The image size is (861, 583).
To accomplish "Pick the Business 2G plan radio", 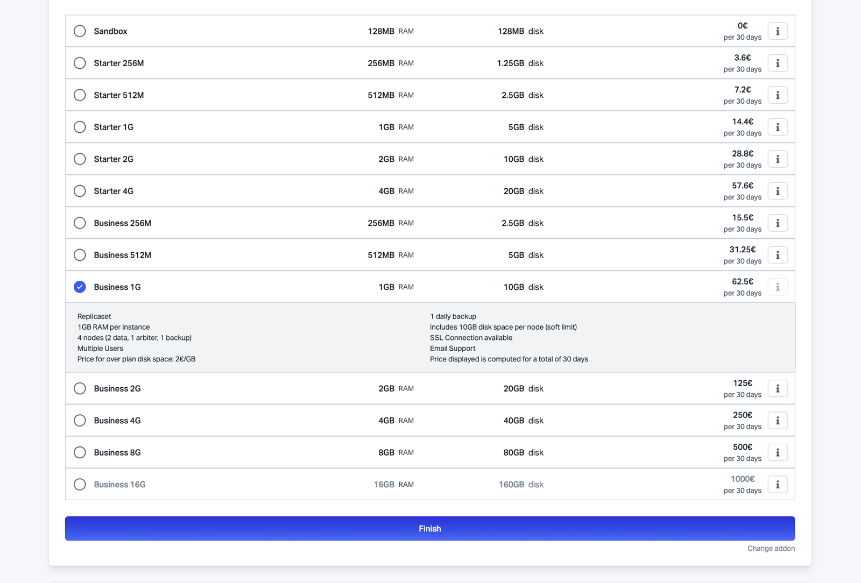I will pos(80,388).
